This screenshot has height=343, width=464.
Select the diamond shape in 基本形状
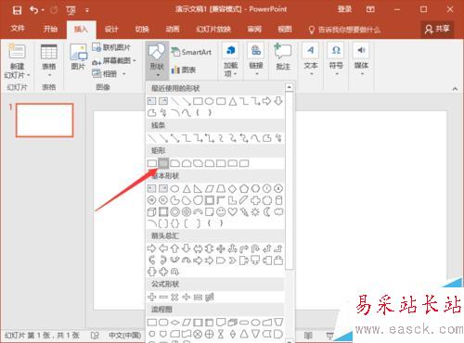coord(232,188)
